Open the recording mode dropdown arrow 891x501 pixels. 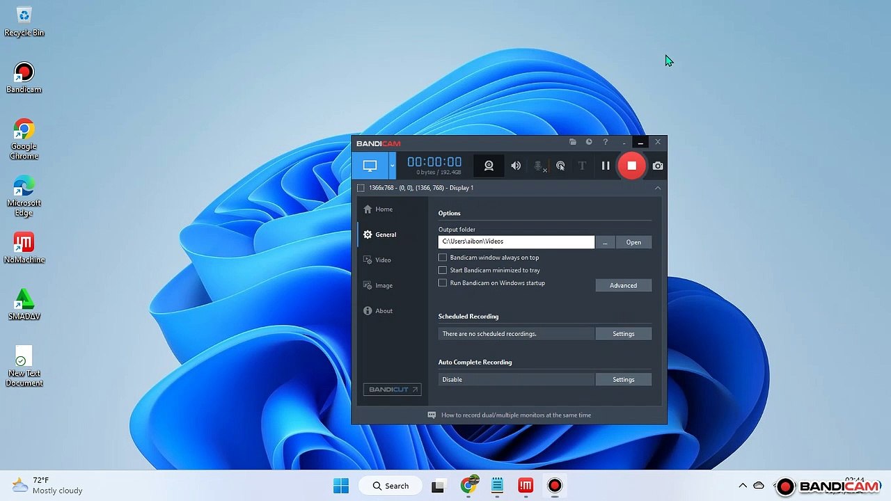click(392, 166)
